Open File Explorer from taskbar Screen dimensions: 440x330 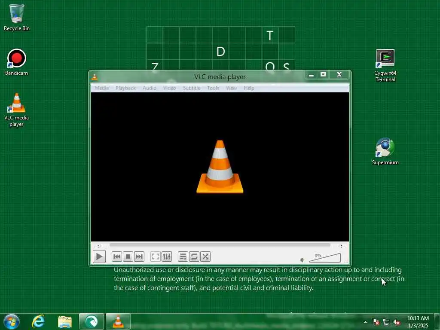coord(65,321)
